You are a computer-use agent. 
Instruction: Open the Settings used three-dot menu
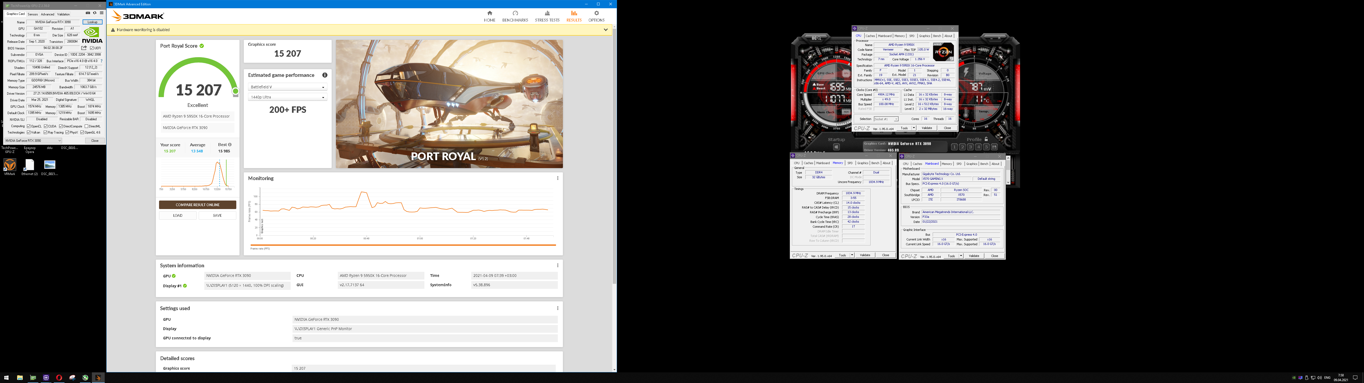click(x=558, y=309)
